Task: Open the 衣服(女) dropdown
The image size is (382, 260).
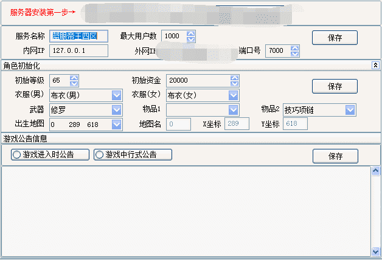Action: tap(233, 95)
